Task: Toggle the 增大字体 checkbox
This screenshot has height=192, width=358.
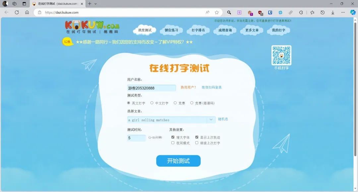Action: coord(173,137)
